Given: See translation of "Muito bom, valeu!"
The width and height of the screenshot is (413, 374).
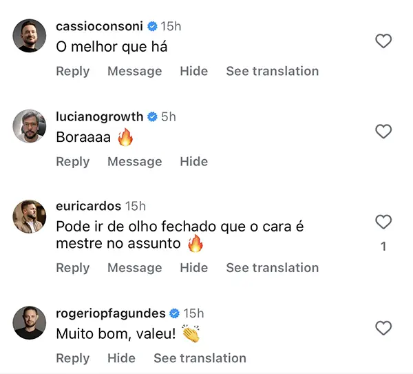Looking at the screenshot, I should click(x=200, y=358).
